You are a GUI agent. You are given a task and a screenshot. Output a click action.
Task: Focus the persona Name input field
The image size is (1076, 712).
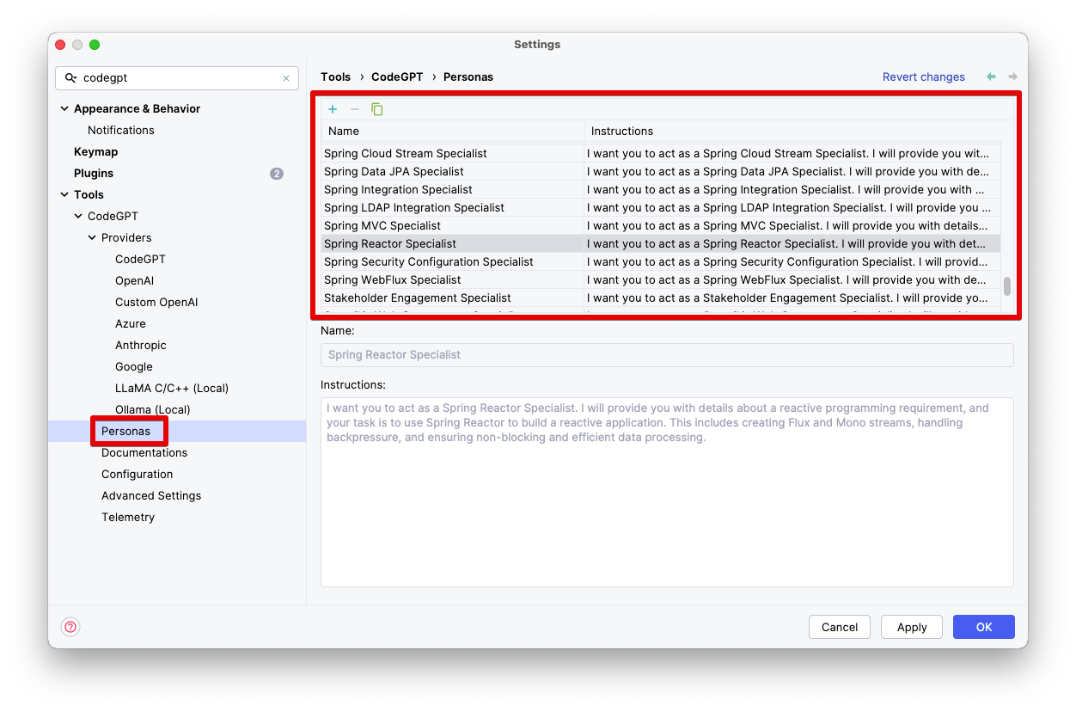[x=667, y=355]
